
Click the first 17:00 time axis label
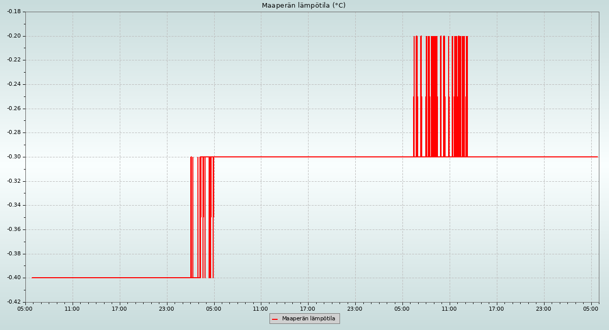pyautogui.click(x=120, y=309)
